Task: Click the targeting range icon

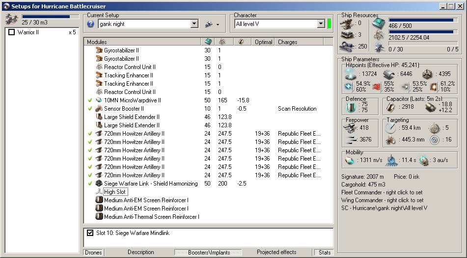Action: (x=390, y=128)
